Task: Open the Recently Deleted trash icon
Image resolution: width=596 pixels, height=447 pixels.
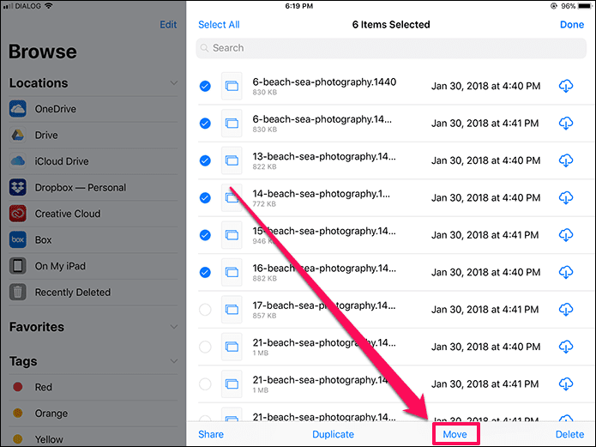Action: coord(18,293)
